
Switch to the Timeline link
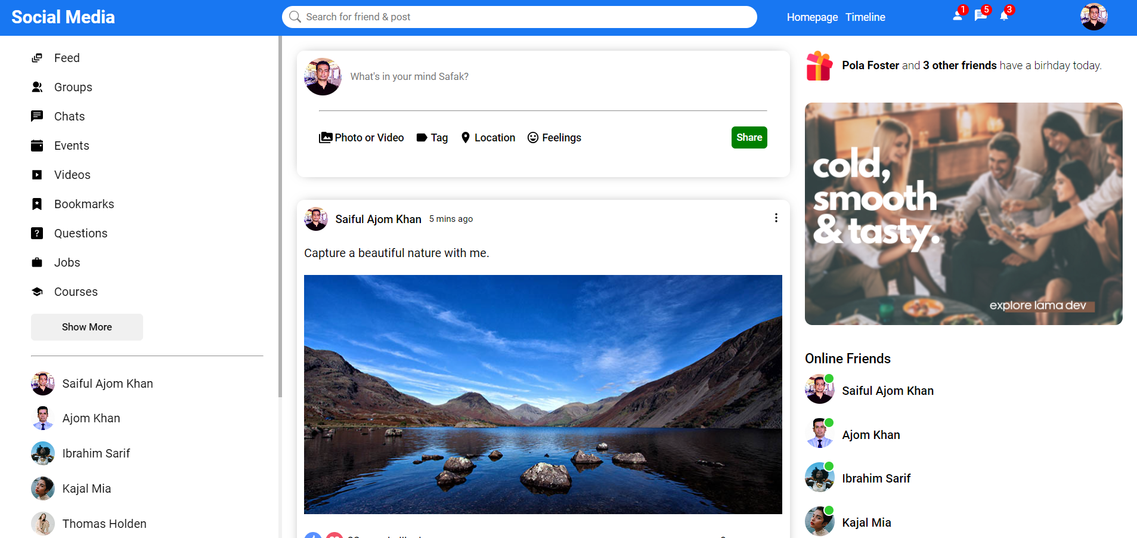[865, 17]
